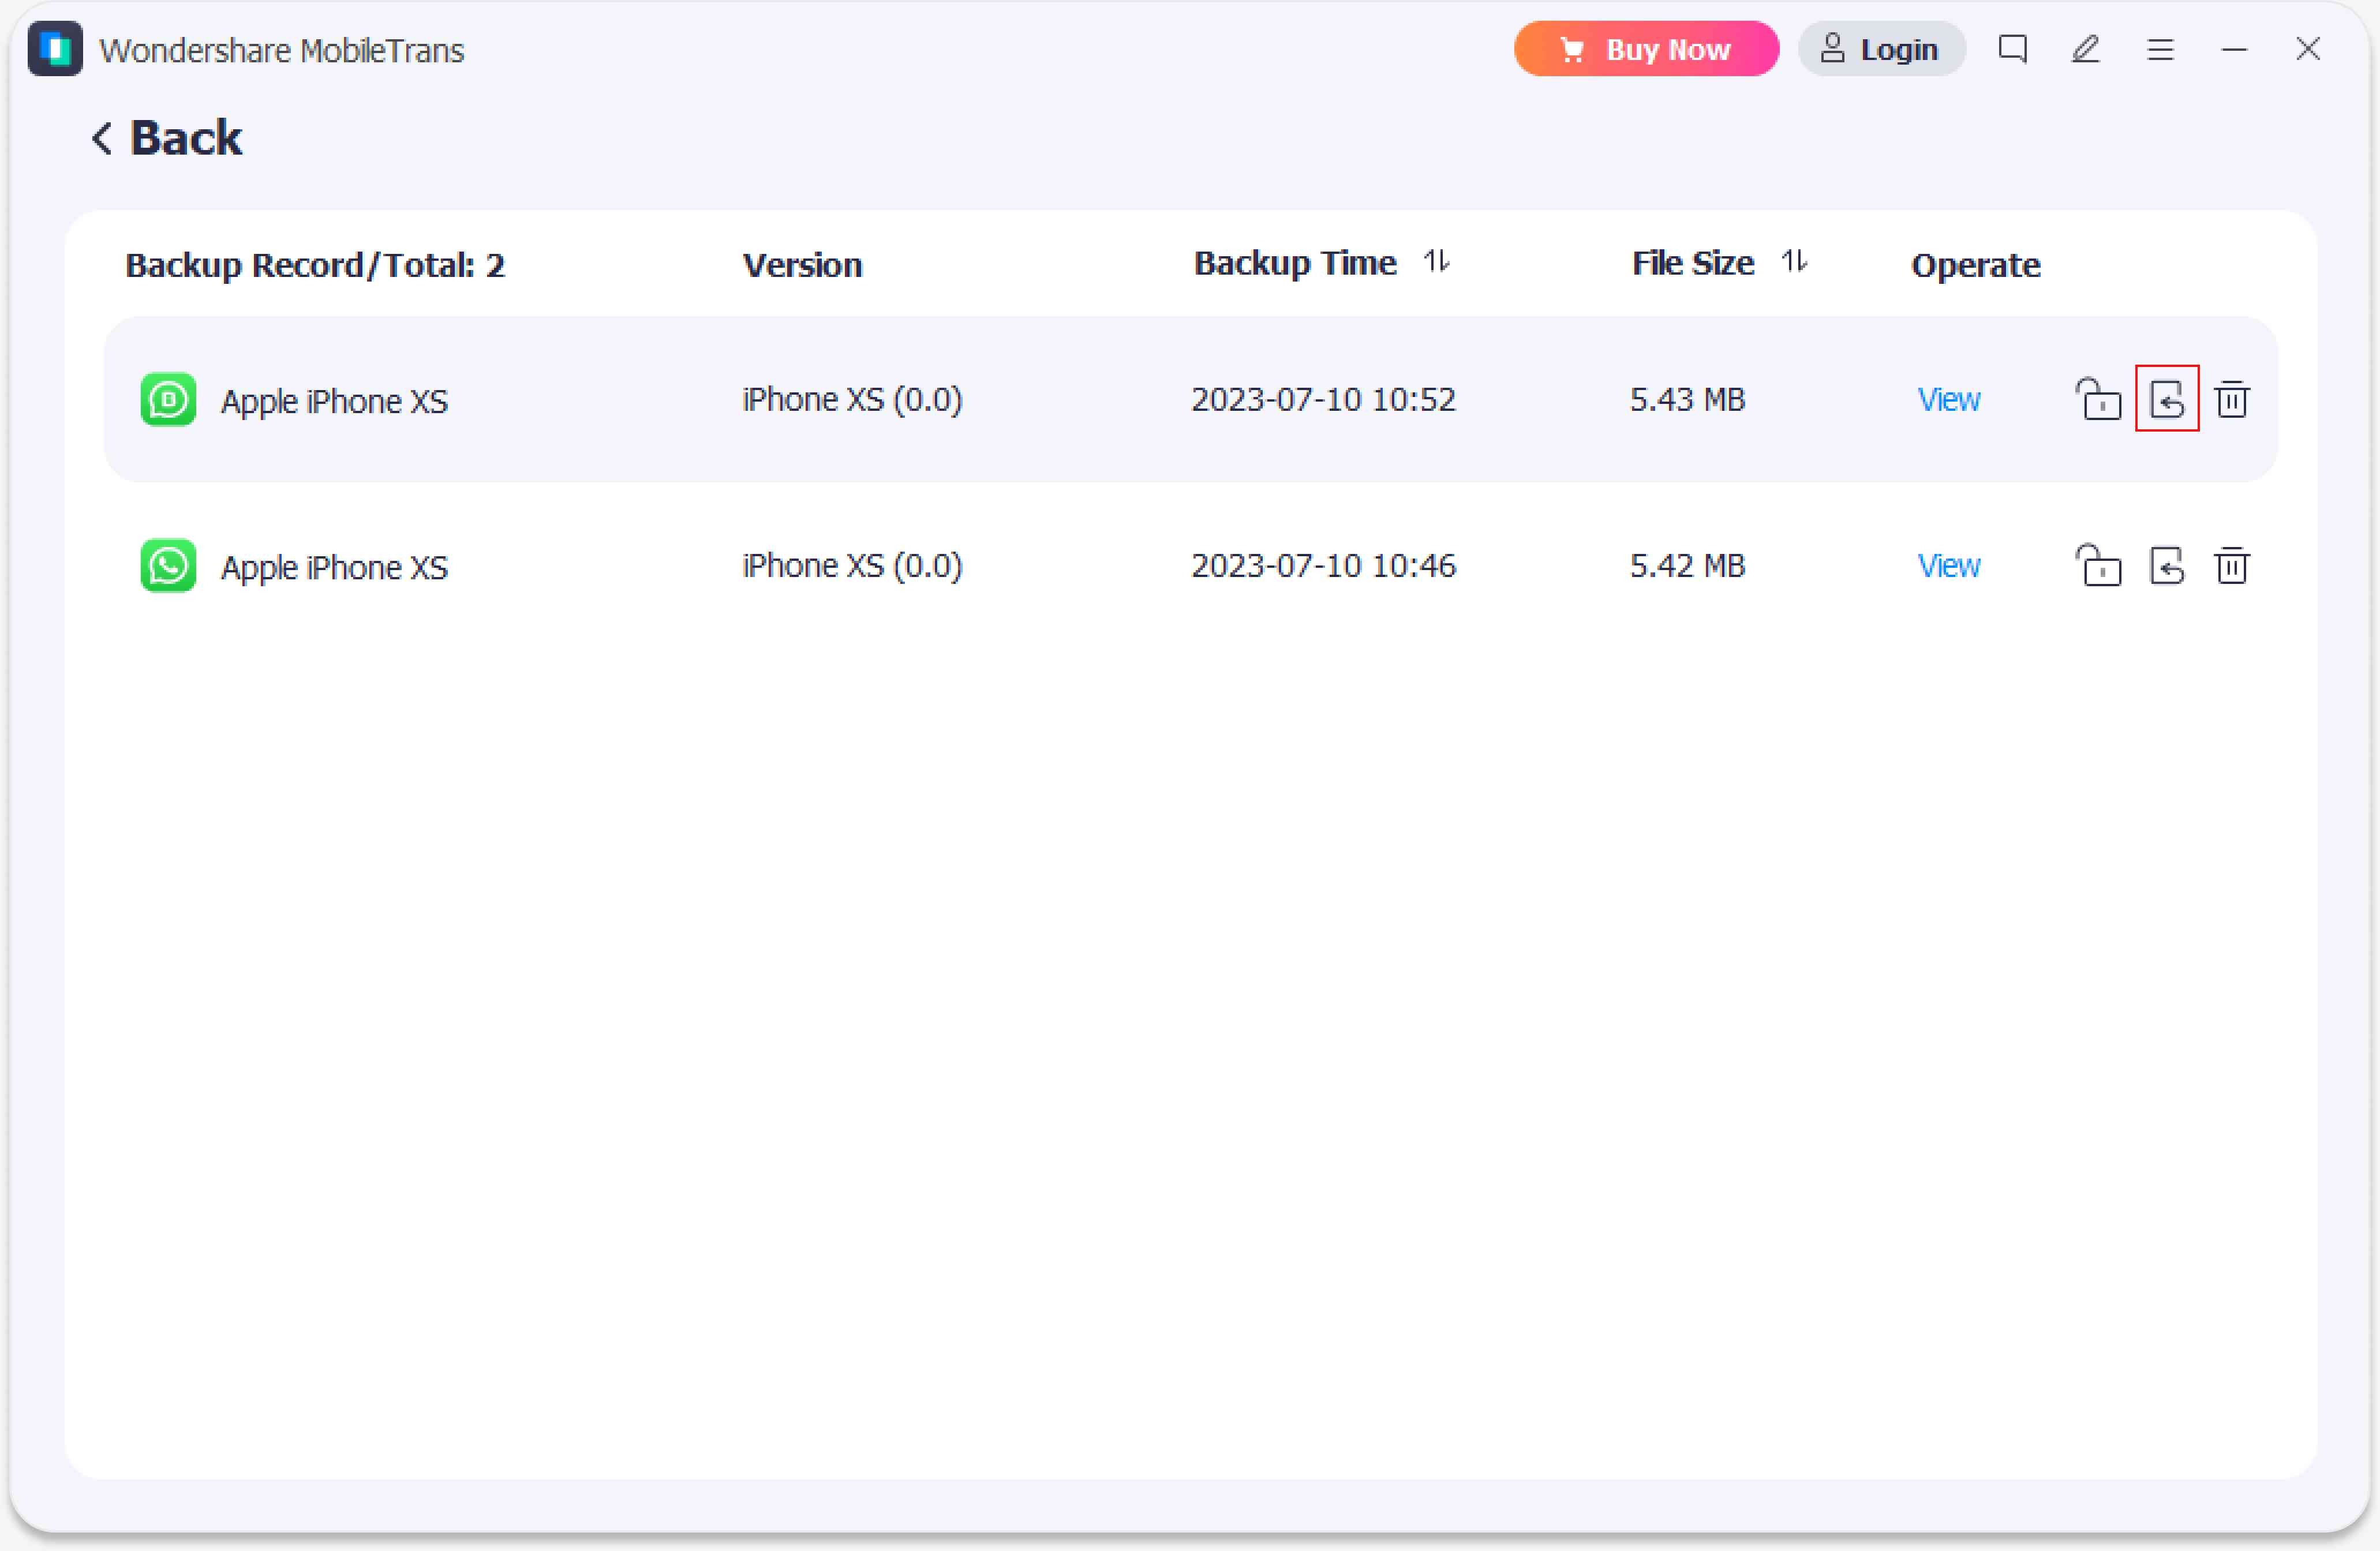Click WhatsApp Business icon of the 10:52 backup
Image resolution: width=2380 pixels, height=1551 pixels.
coord(168,400)
